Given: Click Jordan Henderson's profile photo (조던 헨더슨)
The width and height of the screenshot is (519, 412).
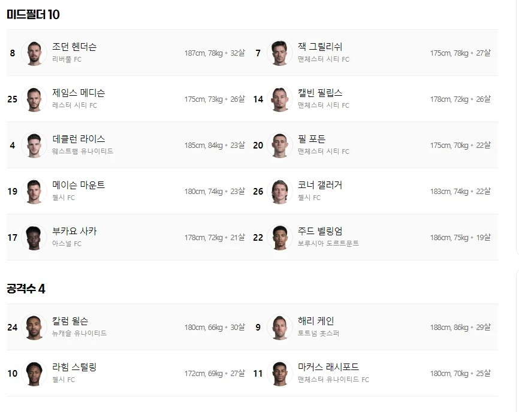Looking at the screenshot, I should pos(34,53).
